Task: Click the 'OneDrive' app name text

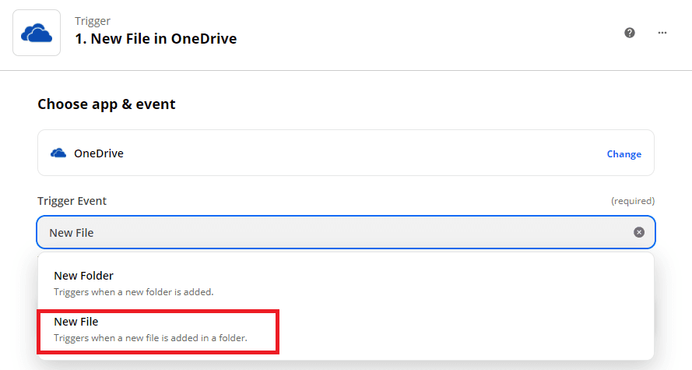Action: point(99,153)
